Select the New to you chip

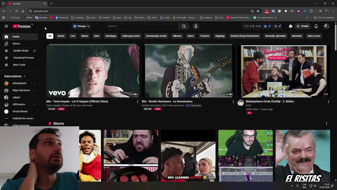[314, 36]
